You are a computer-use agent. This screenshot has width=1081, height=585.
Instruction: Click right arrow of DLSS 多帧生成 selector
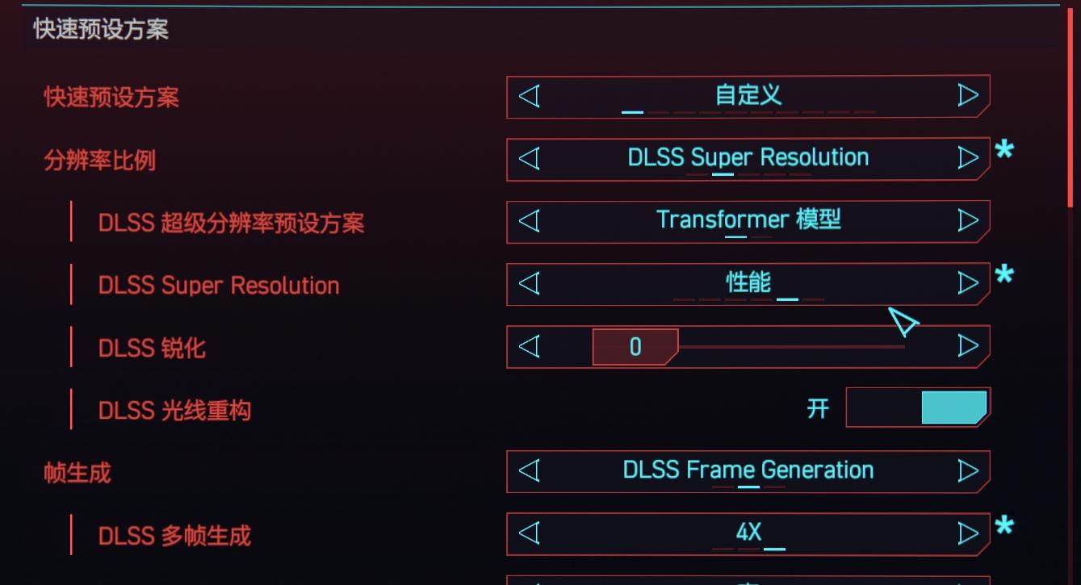(968, 533)
